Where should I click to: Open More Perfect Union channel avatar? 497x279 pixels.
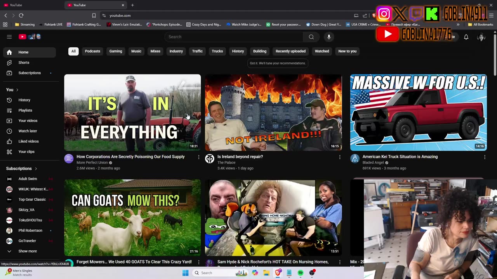pos(69,158)
